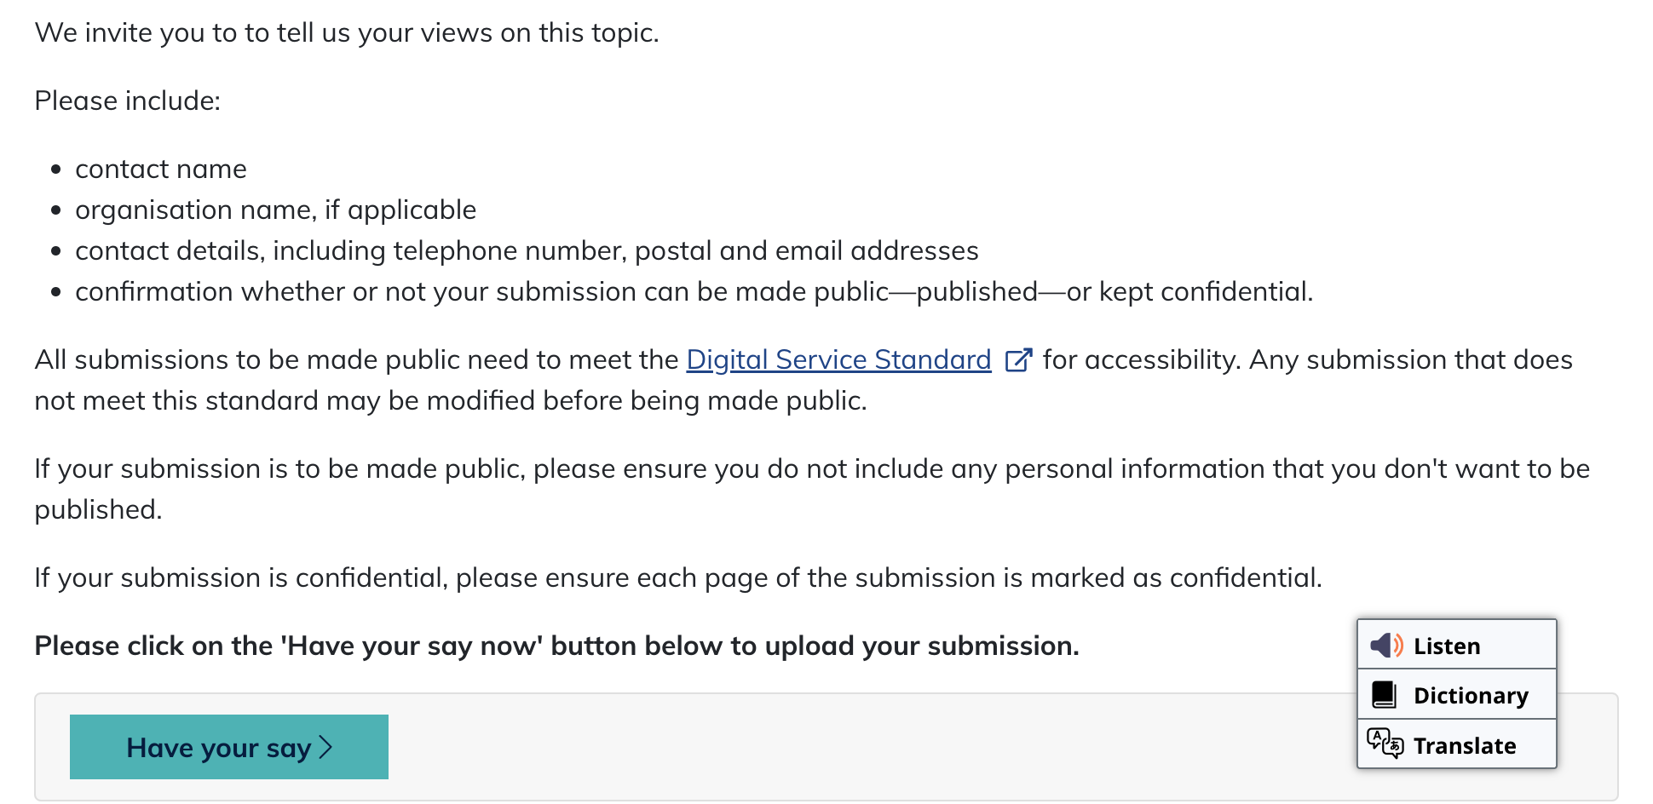Click the Dictionary book icon
The height and width of the screenshot is (804, 1653).
pyautogui.click(x=1385, y=695)
